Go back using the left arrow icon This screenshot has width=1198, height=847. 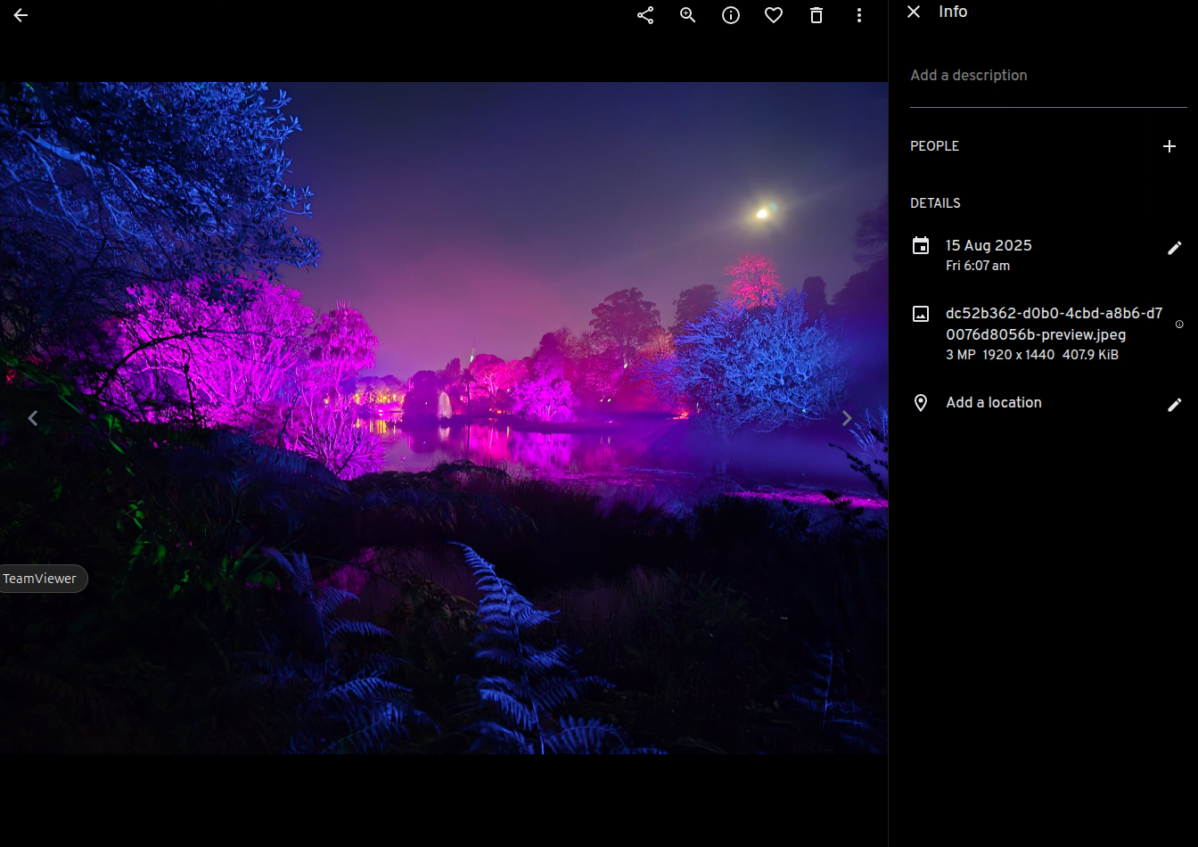(x=21, y=15)
